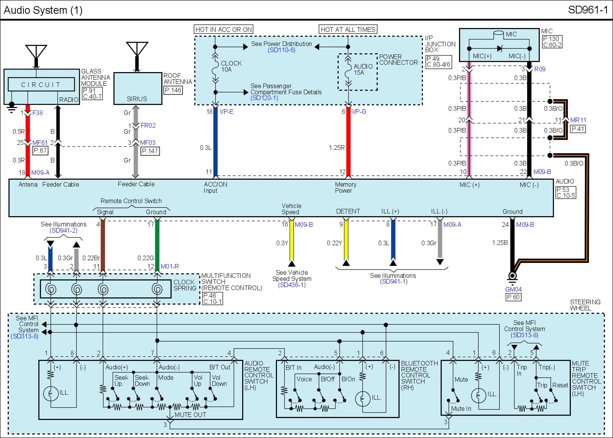
Task: Click clock spring coil on pin 12
Action: [157, 289]
